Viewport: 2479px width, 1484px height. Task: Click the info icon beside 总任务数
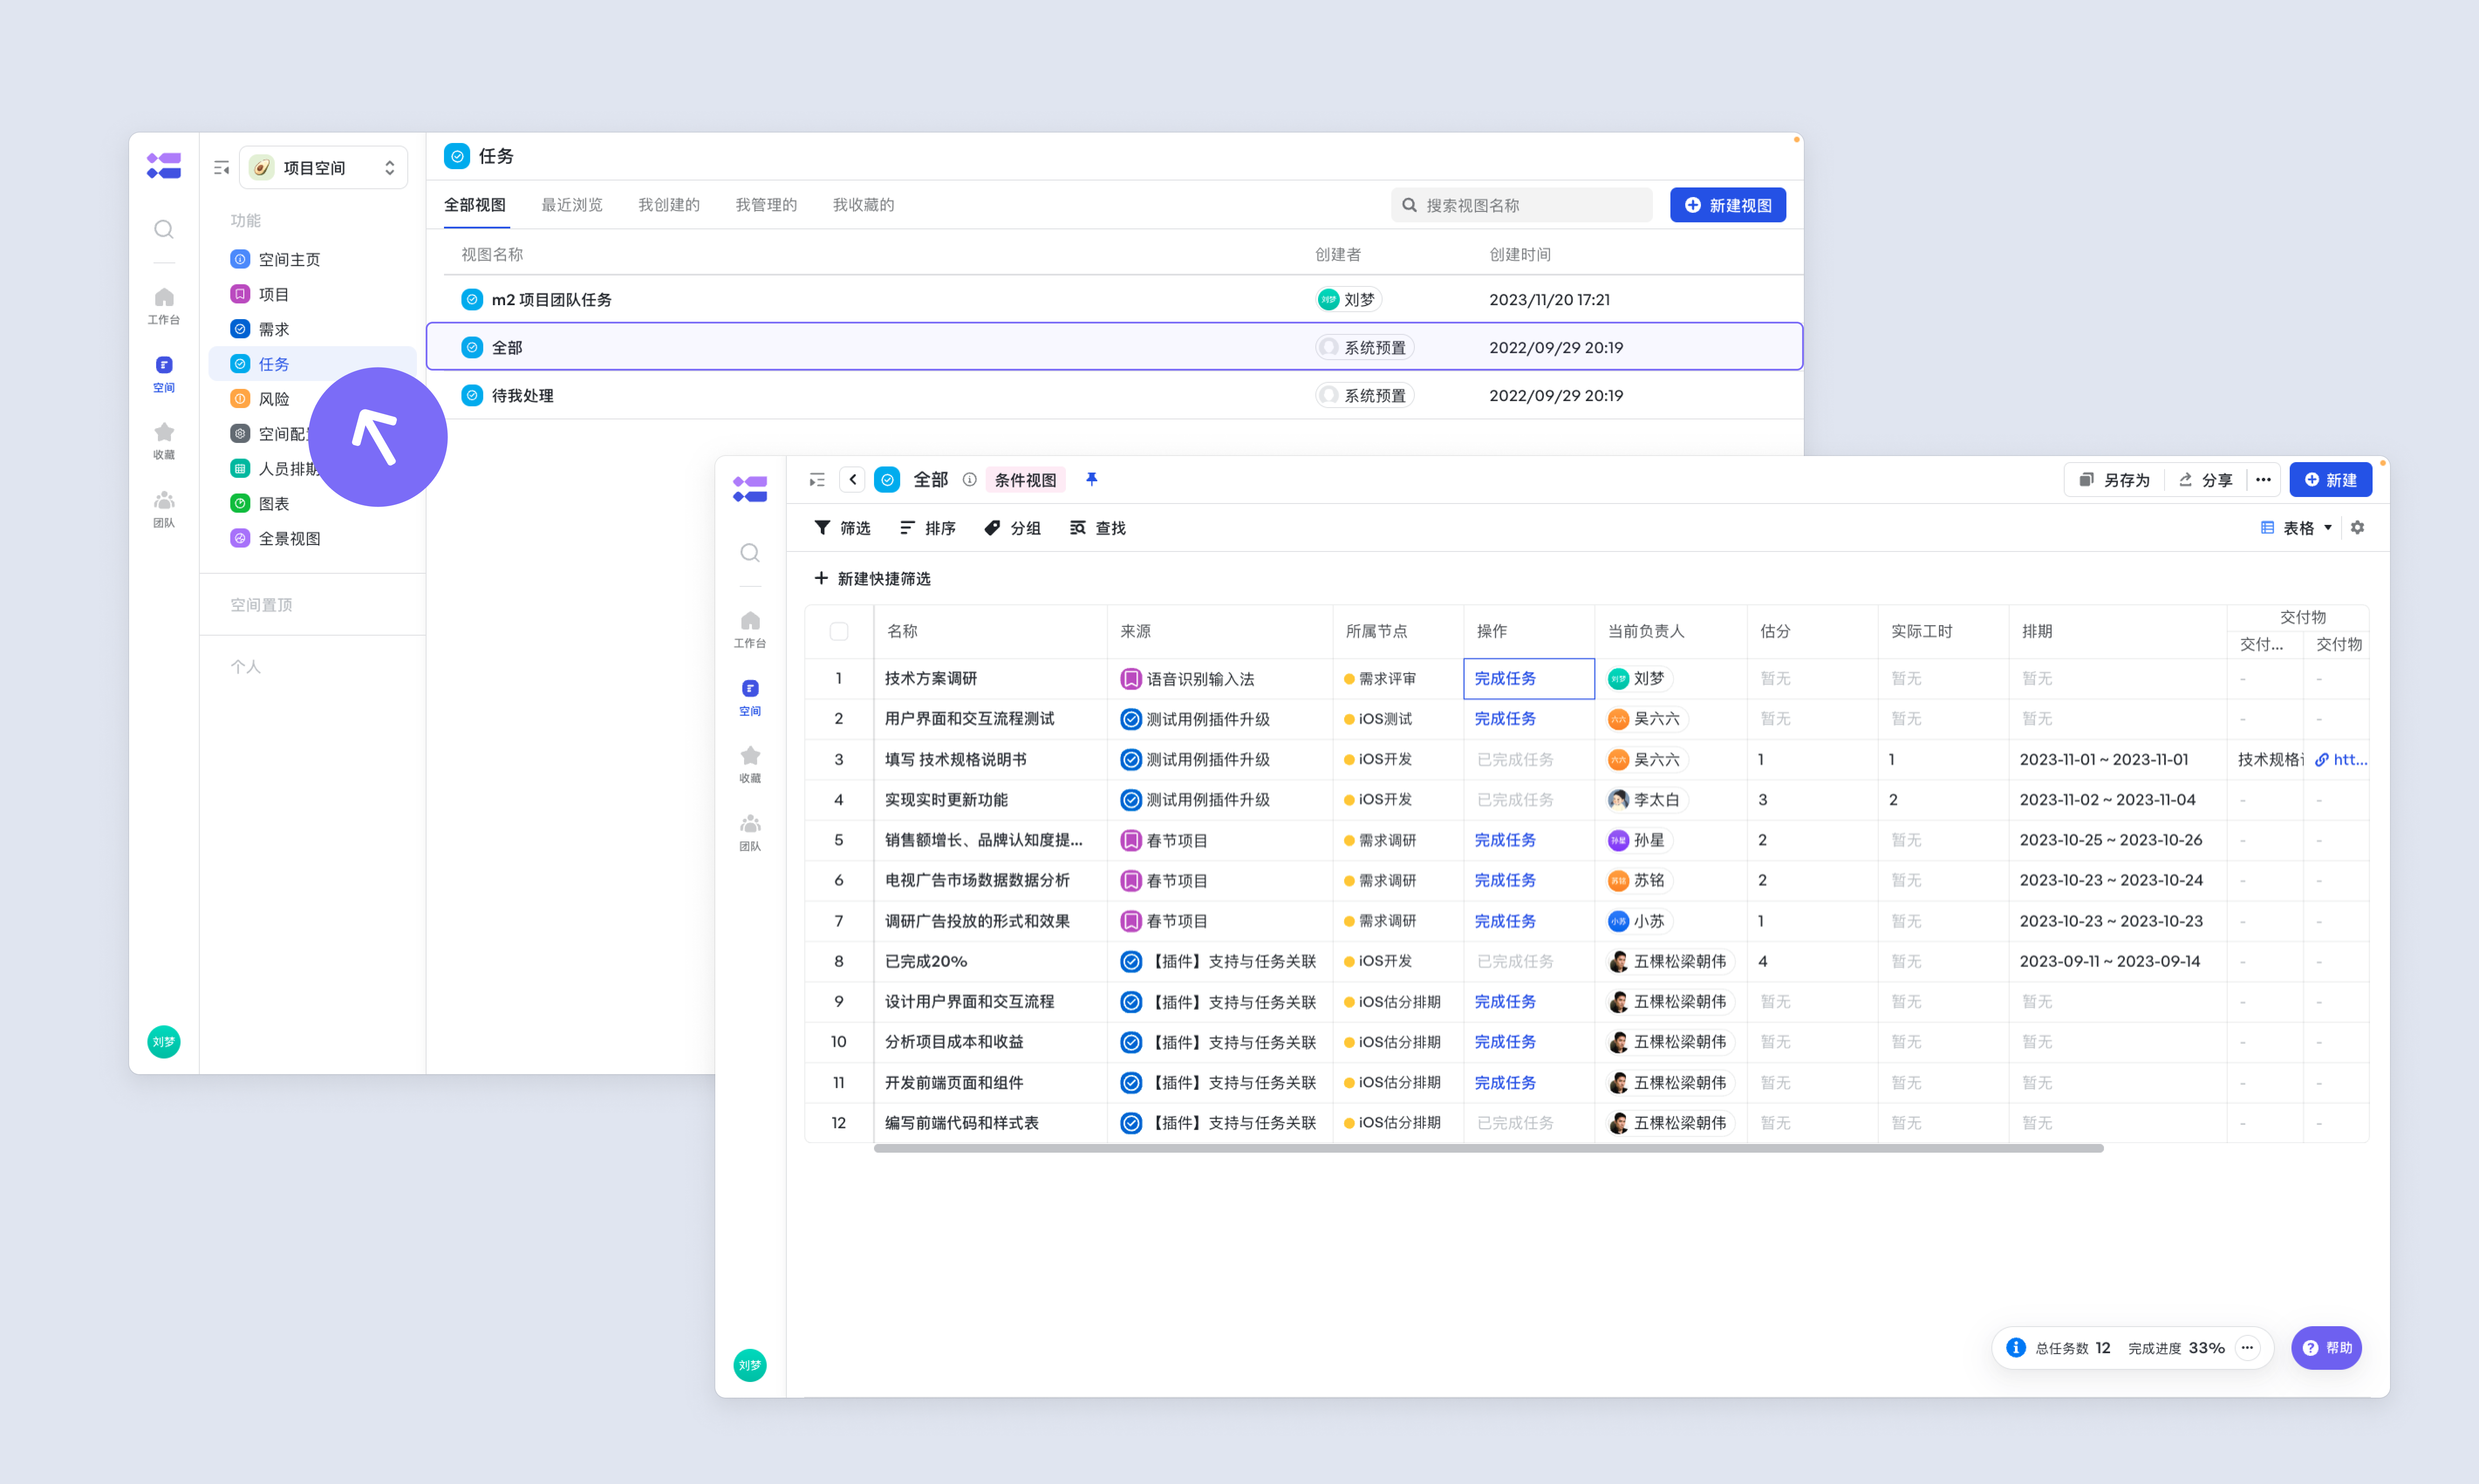(x=2017, y=1348)
